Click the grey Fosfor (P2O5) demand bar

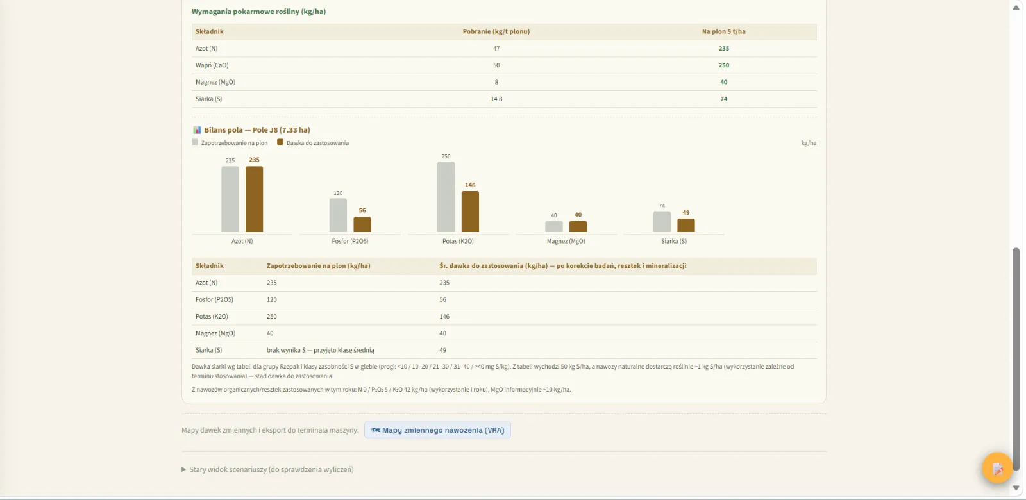338,215
